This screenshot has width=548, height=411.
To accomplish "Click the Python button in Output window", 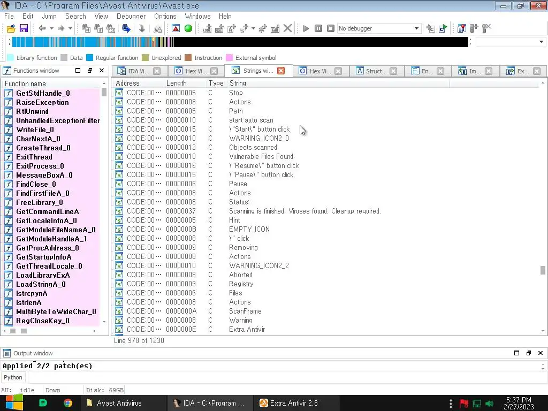I will pos(13,377).
